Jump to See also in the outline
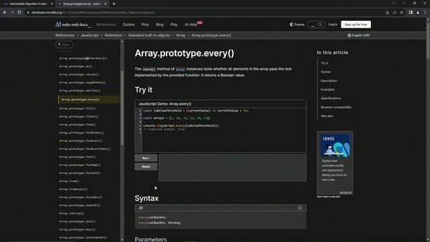Screen dimensions: 430x242 327,116
